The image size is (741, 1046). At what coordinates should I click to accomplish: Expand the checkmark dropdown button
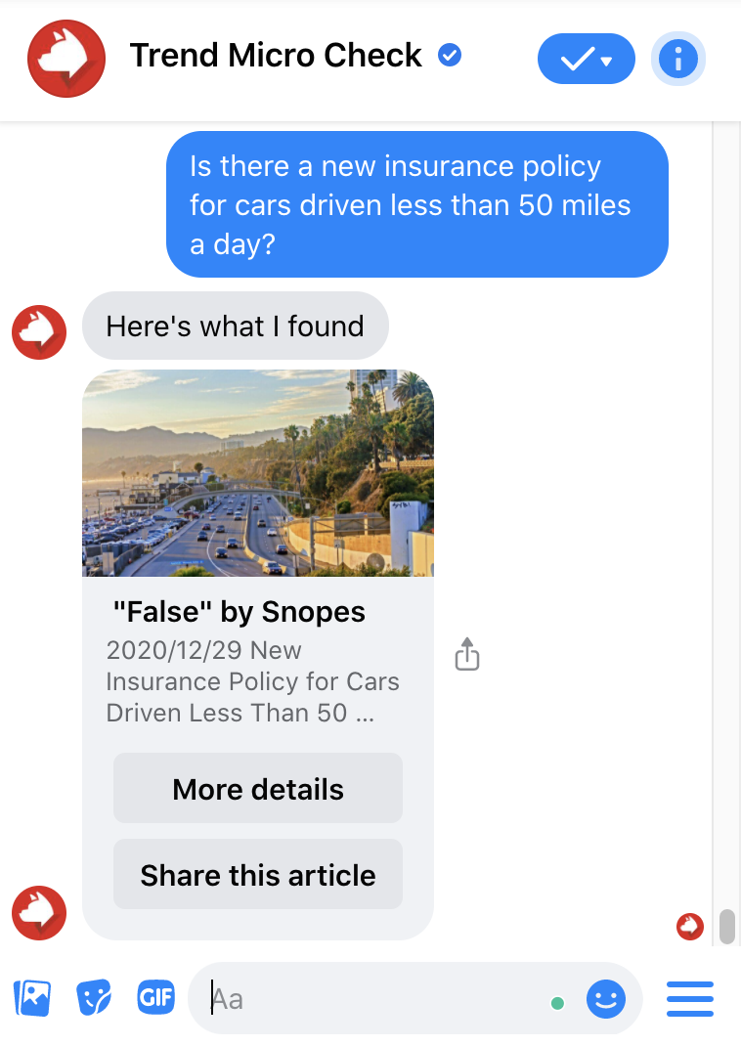pos(587,59)
